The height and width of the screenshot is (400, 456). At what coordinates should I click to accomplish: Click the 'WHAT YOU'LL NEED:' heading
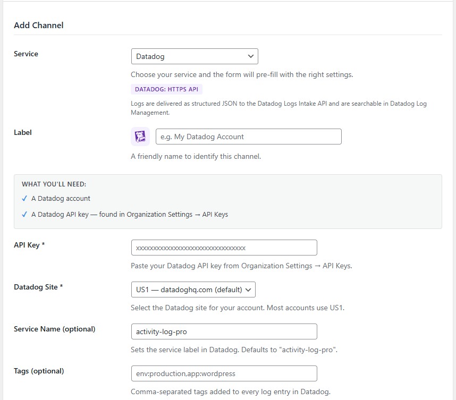(x=54, y=184)
